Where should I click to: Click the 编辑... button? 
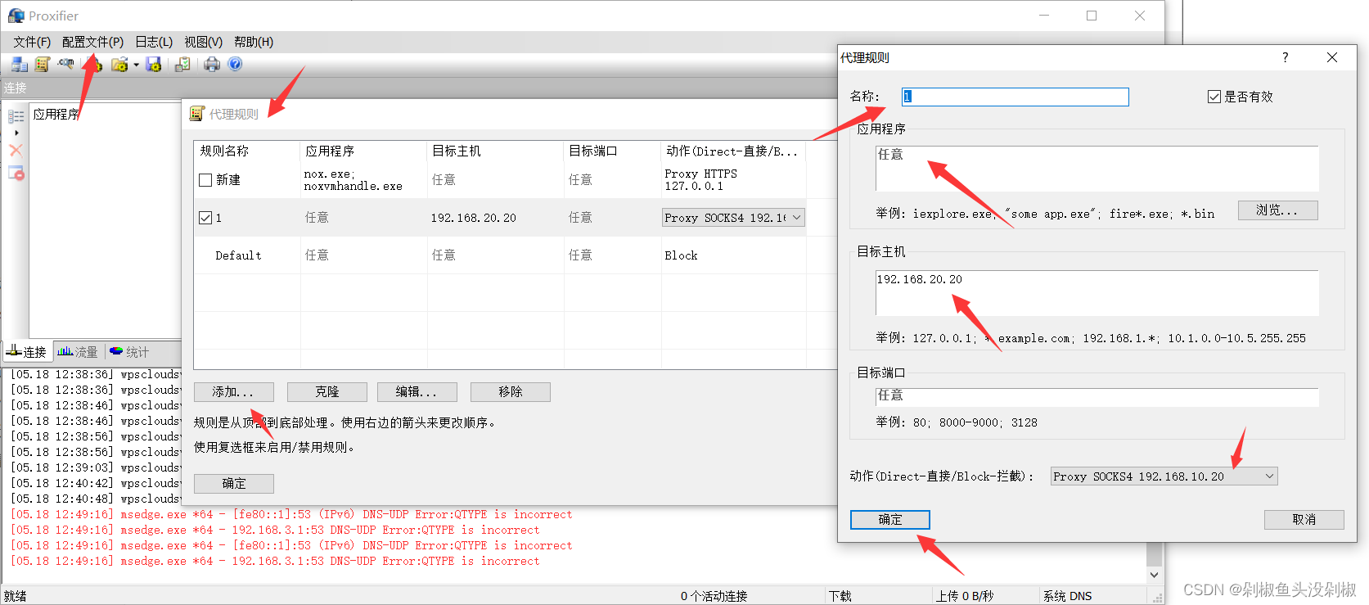[417, 392]
